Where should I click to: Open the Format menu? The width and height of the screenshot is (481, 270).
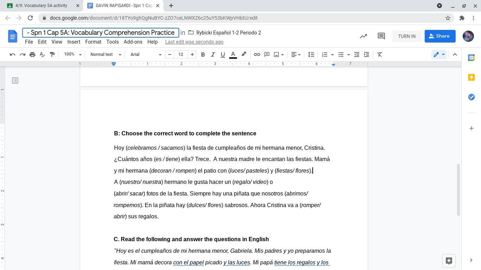click(93, 42)
